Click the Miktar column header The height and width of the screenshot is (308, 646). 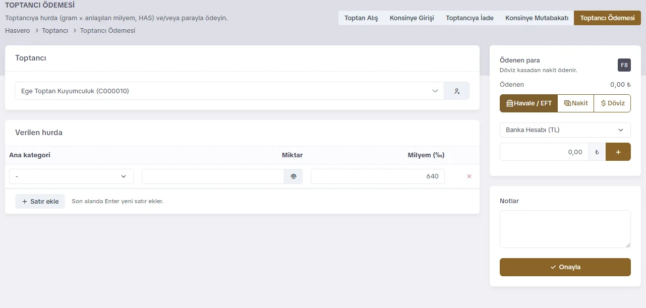click(x=292, y=155)
